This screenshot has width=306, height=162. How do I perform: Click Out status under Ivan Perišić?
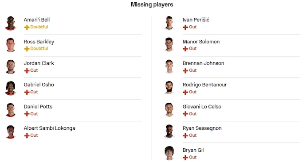[192, 27]
